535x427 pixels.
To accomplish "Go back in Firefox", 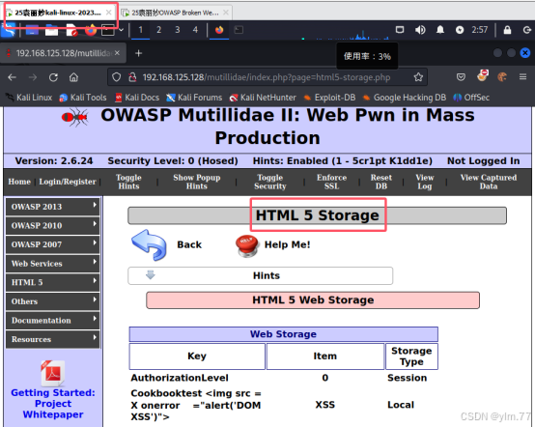I will [13, 77].
